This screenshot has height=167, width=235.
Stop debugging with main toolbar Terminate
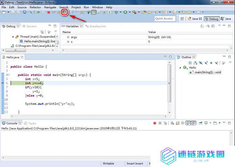[49, 12]
